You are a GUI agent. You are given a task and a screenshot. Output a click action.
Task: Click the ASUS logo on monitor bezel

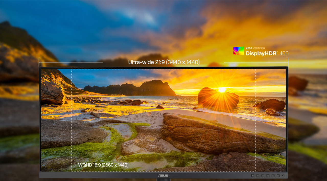click(163, 175)
